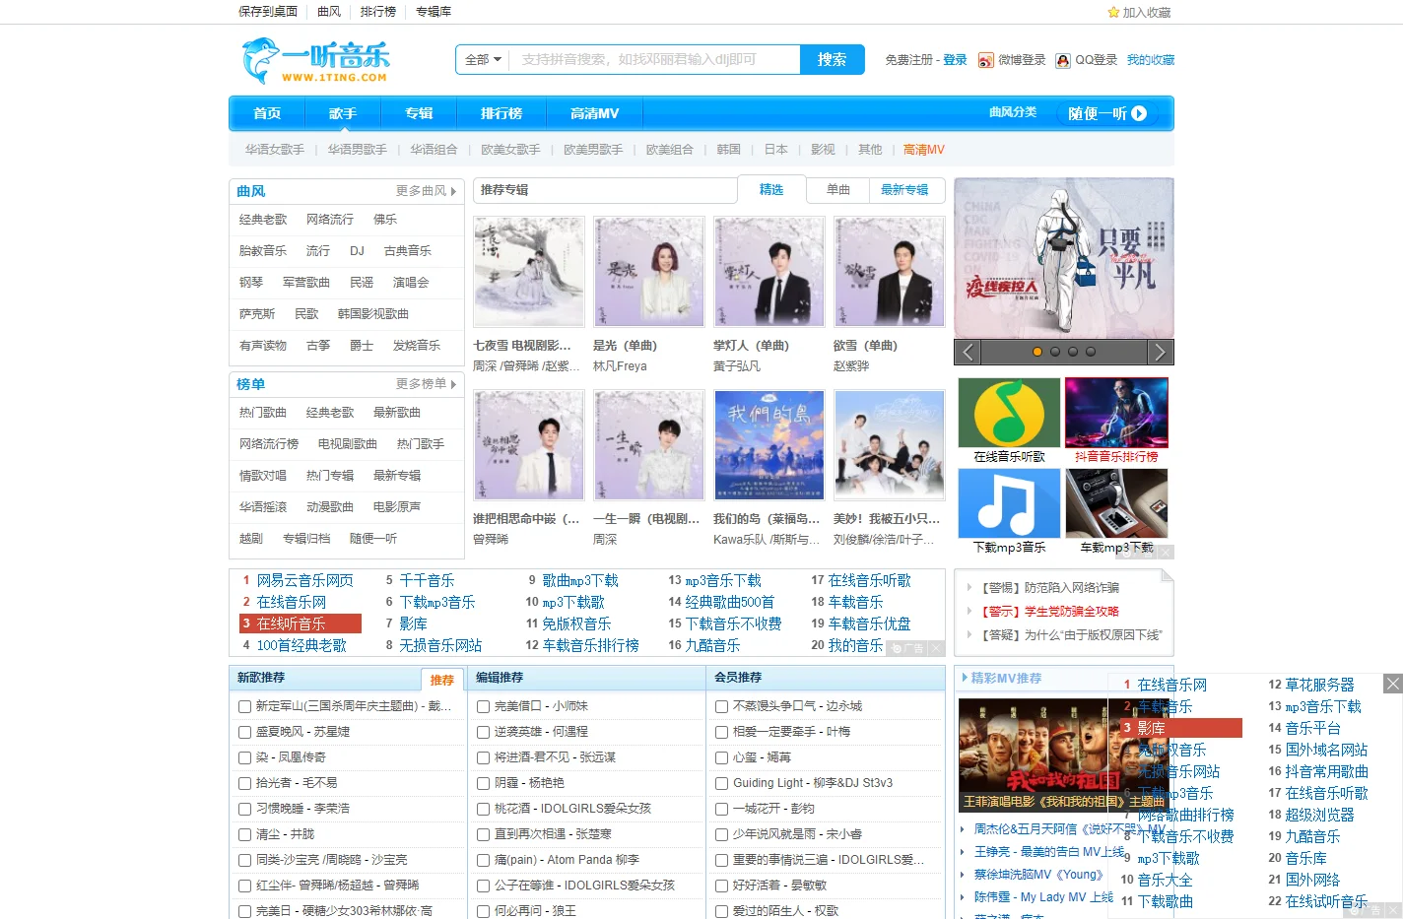Viewport: 1403px width, 919px height.
Task: Switch to 最新专辑 tab
Action: (x=904, y=190)
